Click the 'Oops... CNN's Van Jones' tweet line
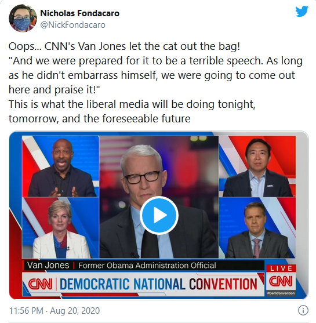This screenshot has width=316, height=323. [124, 46]
